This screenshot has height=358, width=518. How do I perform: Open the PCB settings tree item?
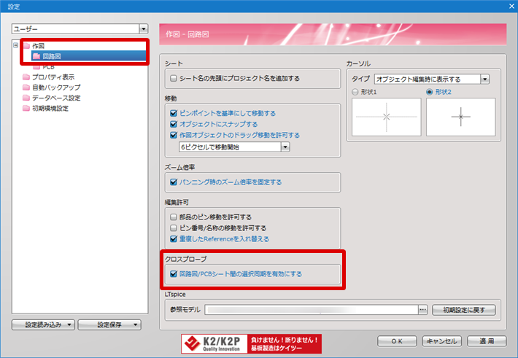pos(47,66)
